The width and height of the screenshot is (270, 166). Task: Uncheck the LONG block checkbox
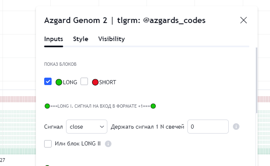pyautogui.click(x=48, y=82)
